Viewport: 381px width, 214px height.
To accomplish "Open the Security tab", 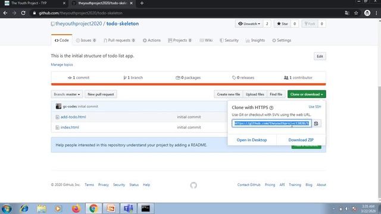I will click(229, 40).
